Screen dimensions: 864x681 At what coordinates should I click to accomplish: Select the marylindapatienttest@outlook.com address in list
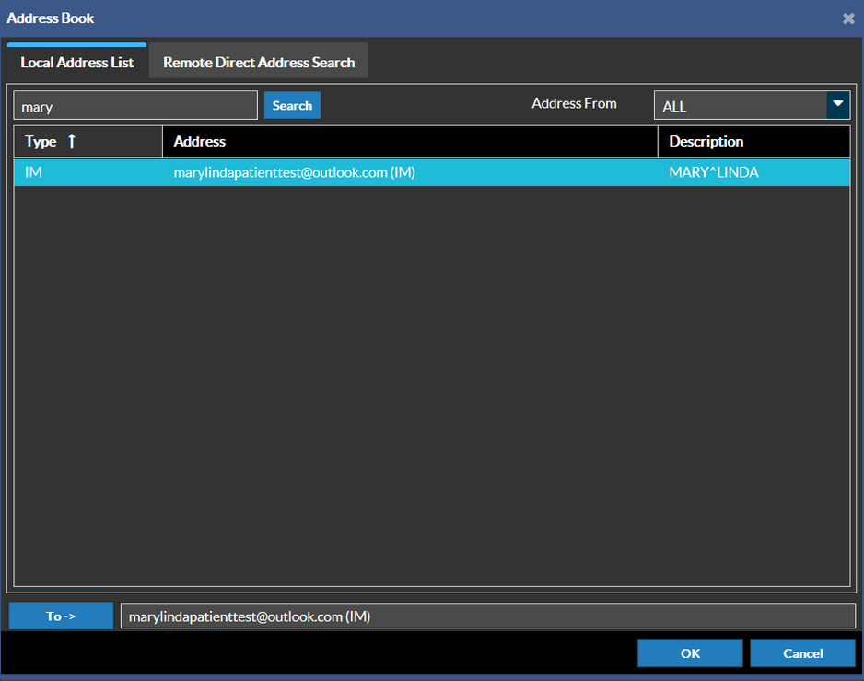(294, 172)
